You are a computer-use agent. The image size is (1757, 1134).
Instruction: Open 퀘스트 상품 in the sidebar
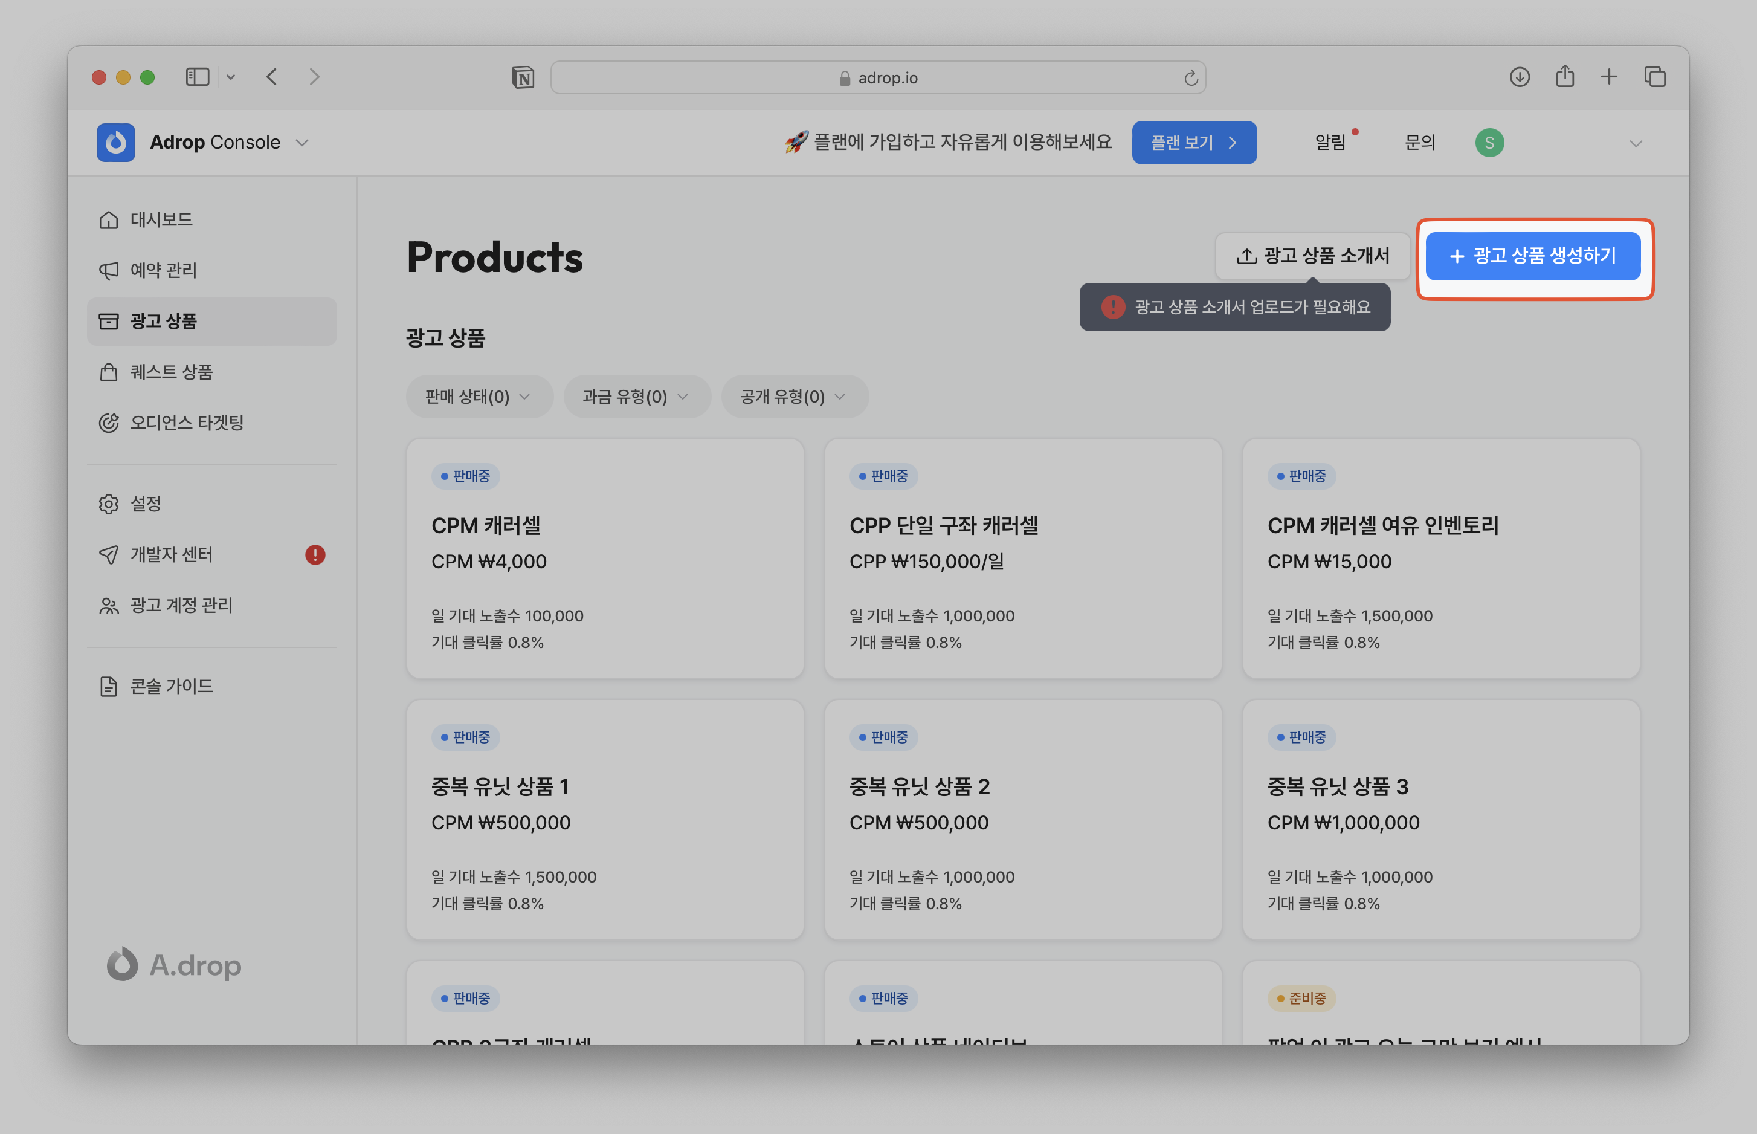coord(171,372)
